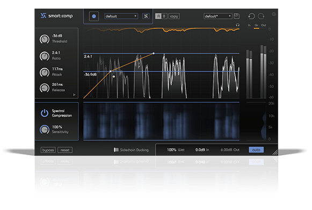
Task: Click the reset button
Action: (65, 150)
